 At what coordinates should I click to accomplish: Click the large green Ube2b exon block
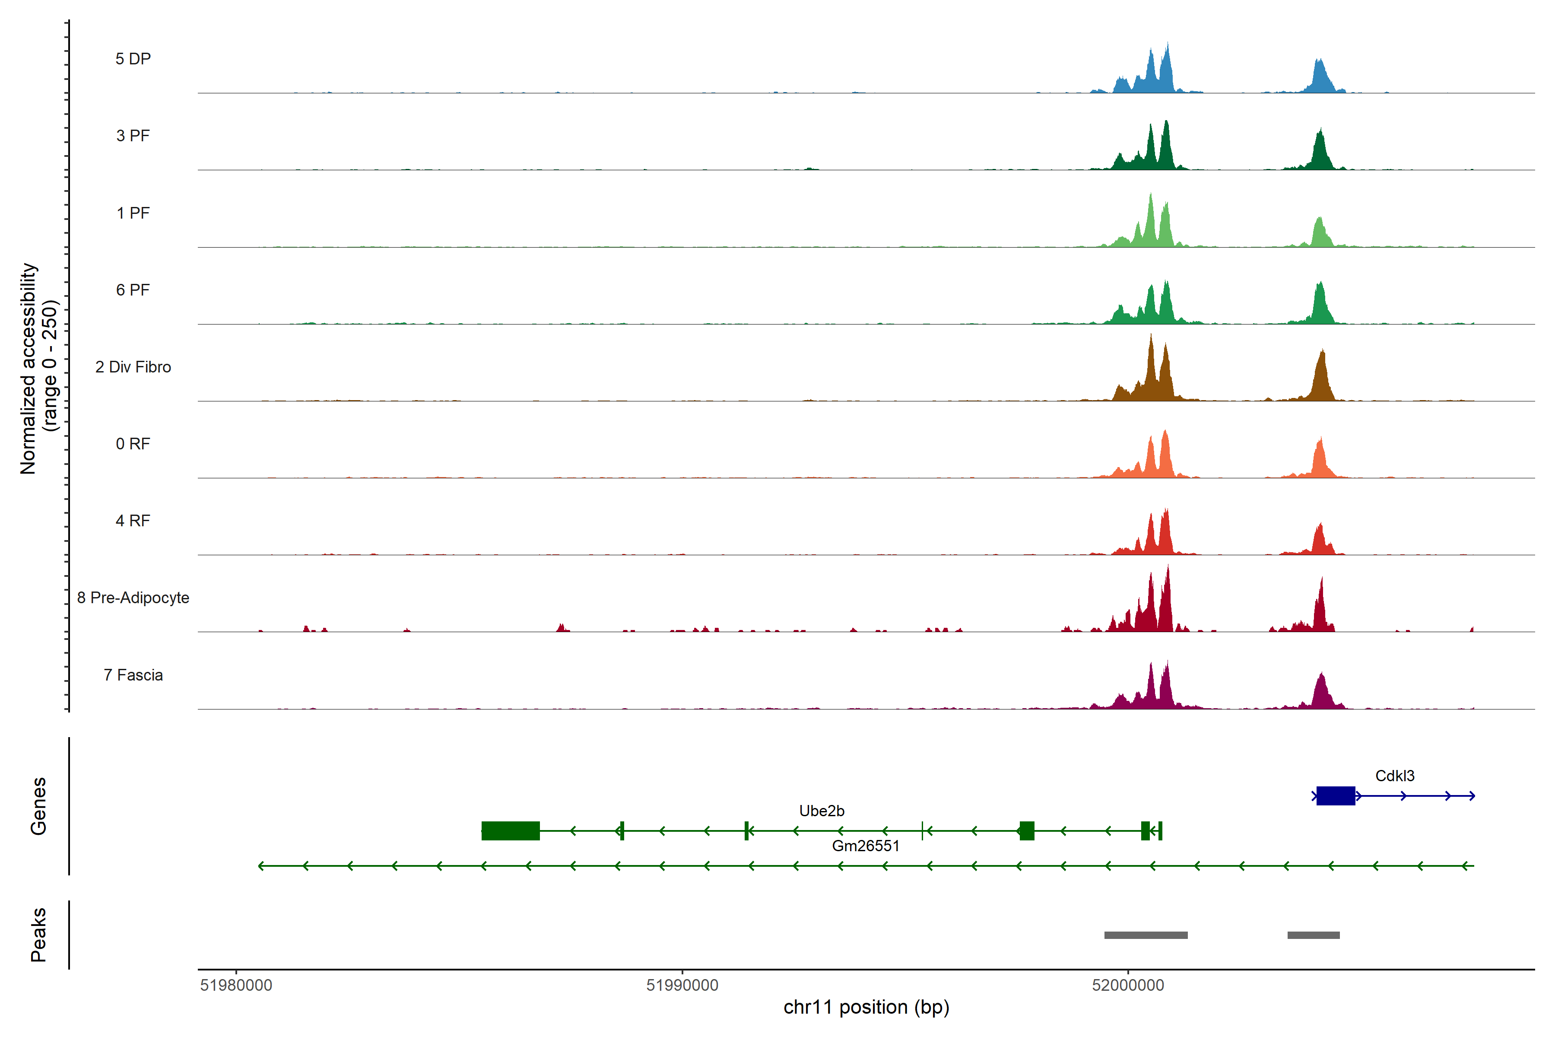tap(511, 830)
